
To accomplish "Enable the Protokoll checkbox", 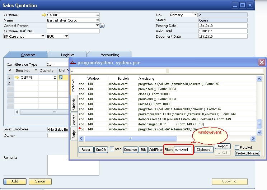I will (237, 147).
